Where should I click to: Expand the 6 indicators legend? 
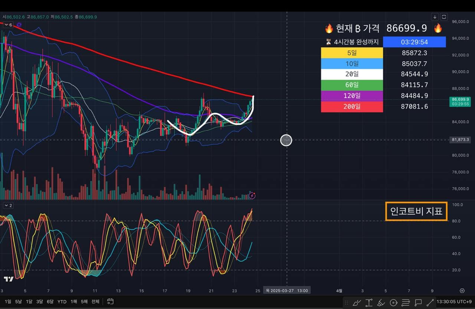(x=8, y=25)
